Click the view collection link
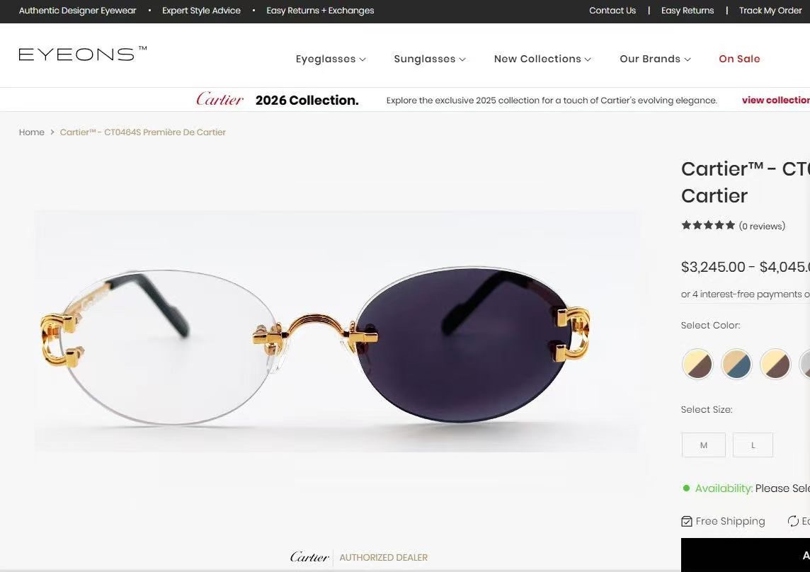The image size is (810, 572). (776, 101)
